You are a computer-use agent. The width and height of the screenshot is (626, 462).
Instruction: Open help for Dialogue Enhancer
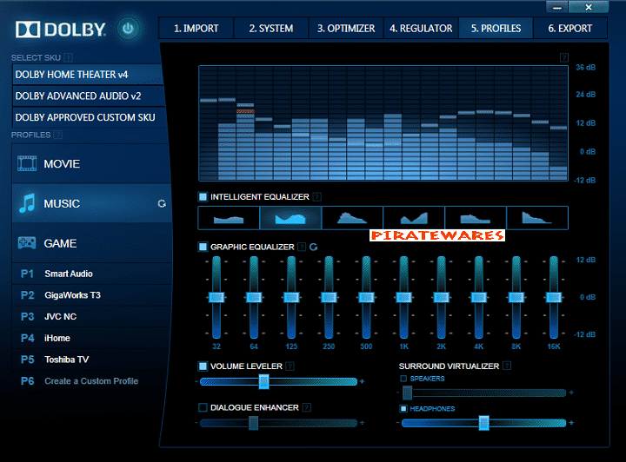click(307, 407)
